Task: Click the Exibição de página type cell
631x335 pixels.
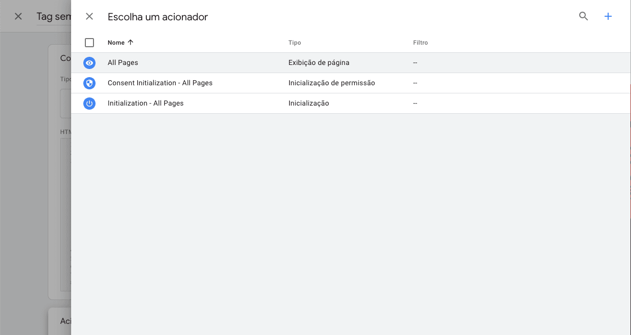Action: coord(319,63)
